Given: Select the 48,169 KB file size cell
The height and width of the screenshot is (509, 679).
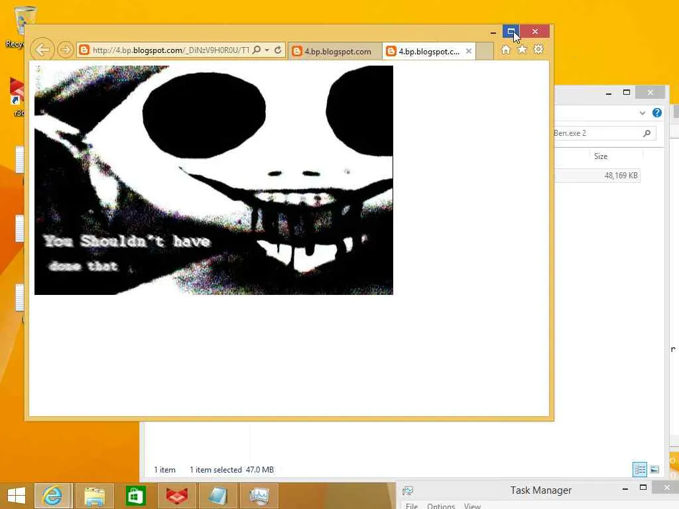Looking at the screenshot, I should point(621,175).
